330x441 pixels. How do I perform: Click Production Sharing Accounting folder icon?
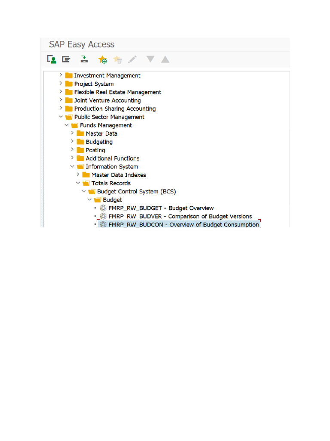pos(69,109)
